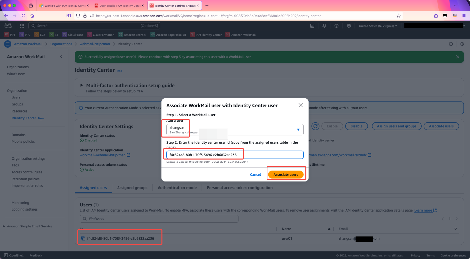Open console settings gear in header
Image resolution: width=470 pixels, height=259 pixels.
click(349, 26)
